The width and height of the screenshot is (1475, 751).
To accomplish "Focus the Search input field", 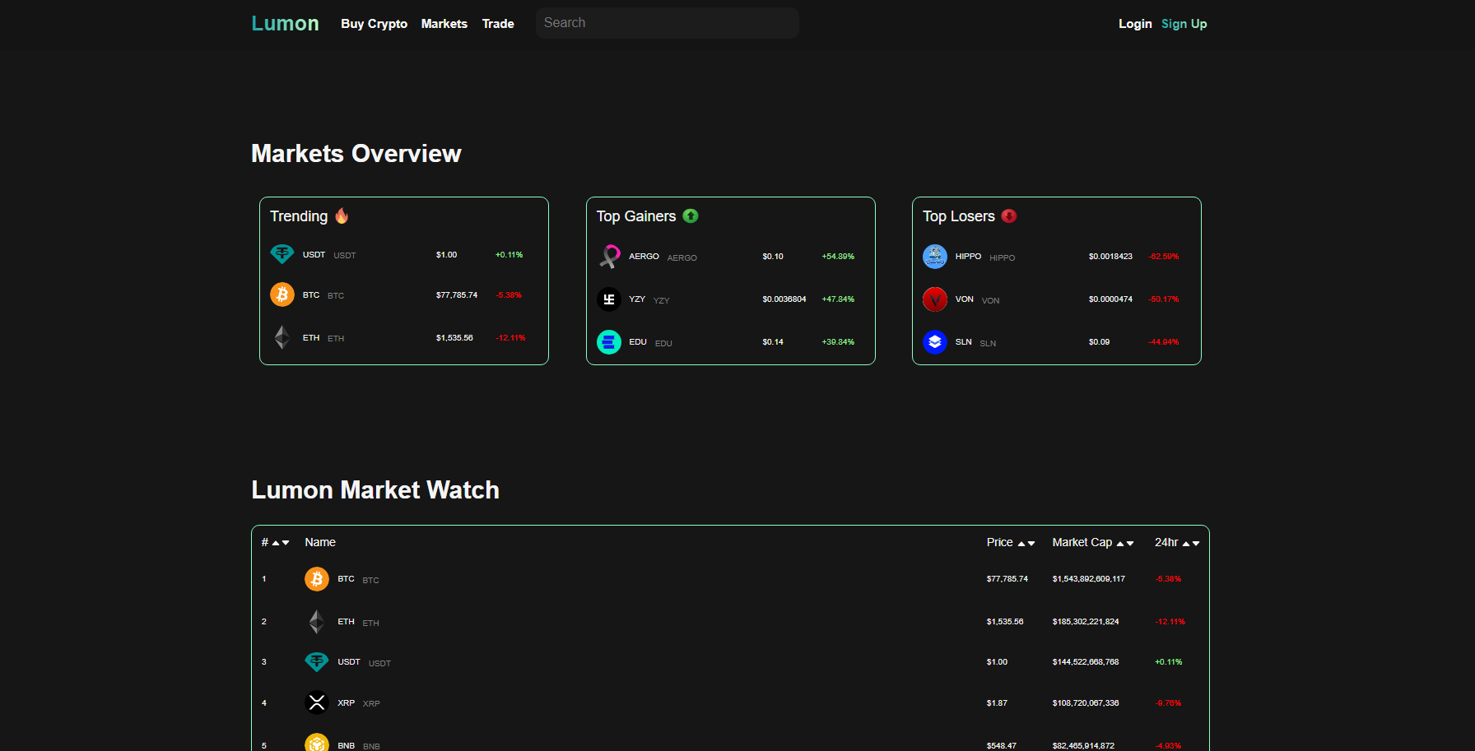I will (x=667, y=23).
